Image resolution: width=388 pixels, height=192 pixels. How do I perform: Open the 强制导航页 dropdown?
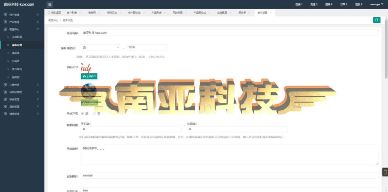[101, 47]
